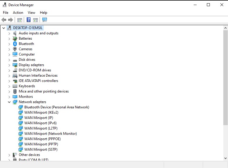
Task: Expand the Bluetooth category chevron
Action: 9,44
